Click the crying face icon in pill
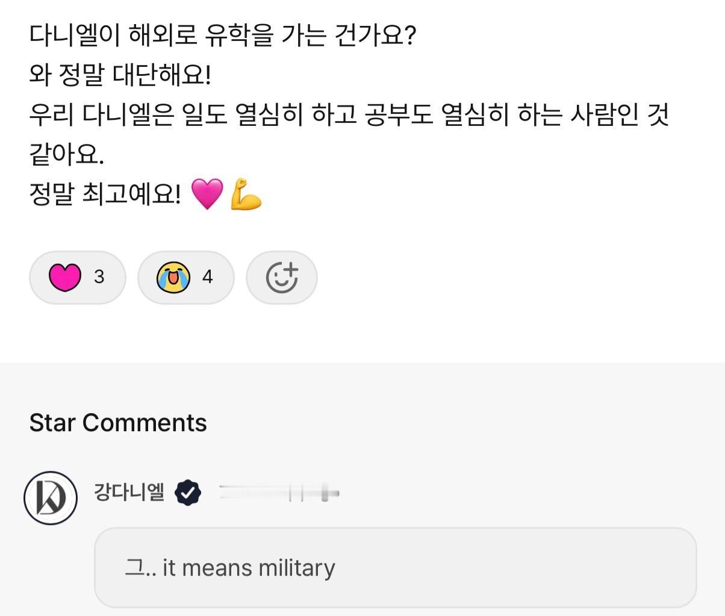 [173, 278]
